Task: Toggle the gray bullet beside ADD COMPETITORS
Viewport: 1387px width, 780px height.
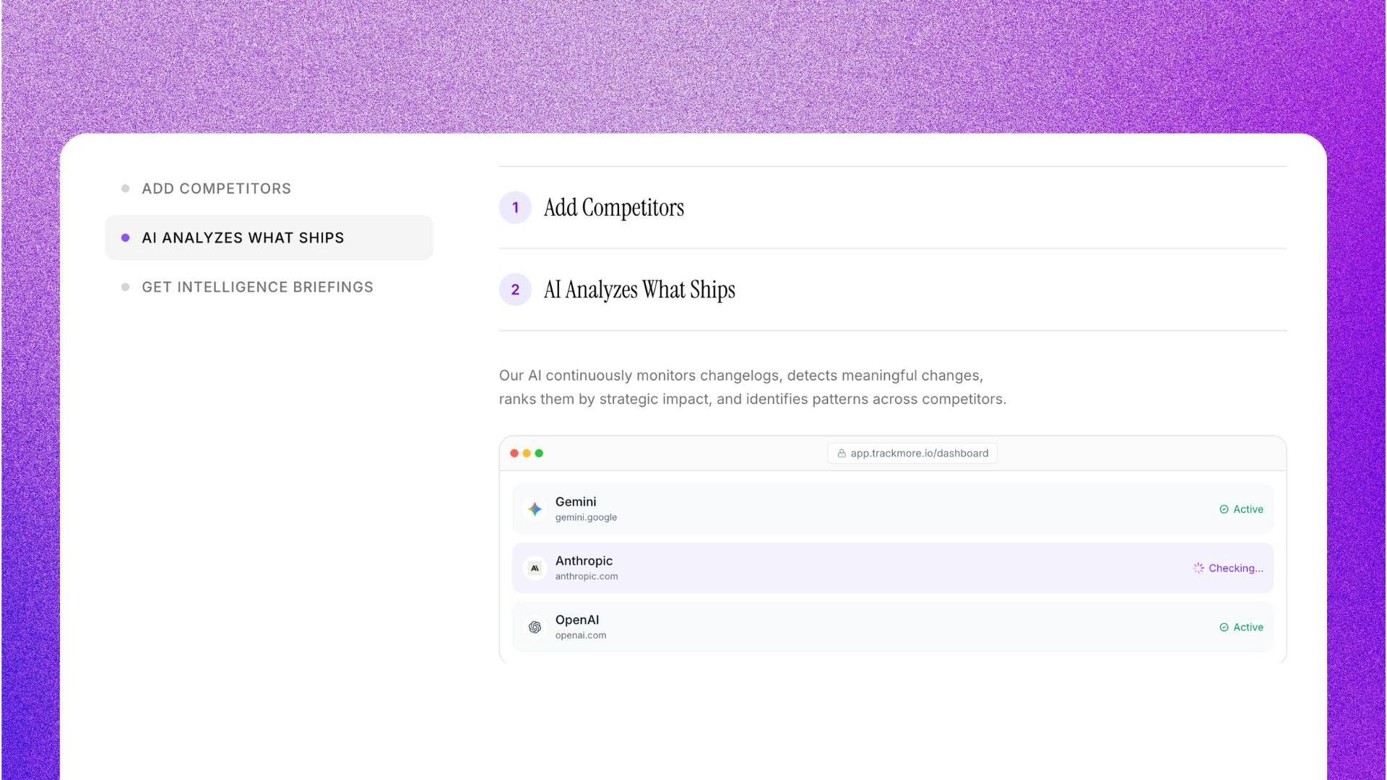Action: pyautogui.click(x=126, y=188)
